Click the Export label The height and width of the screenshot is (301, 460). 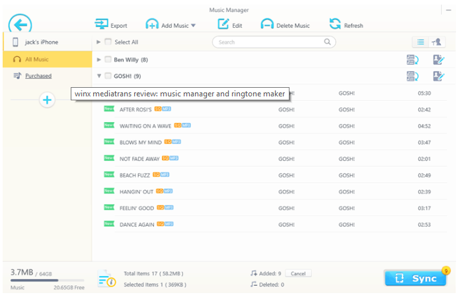pos(119,26)
